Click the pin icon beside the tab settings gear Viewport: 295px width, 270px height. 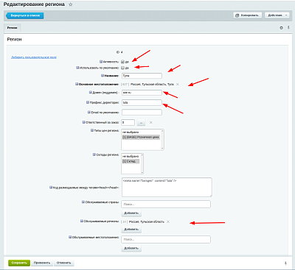pos(288,28)
